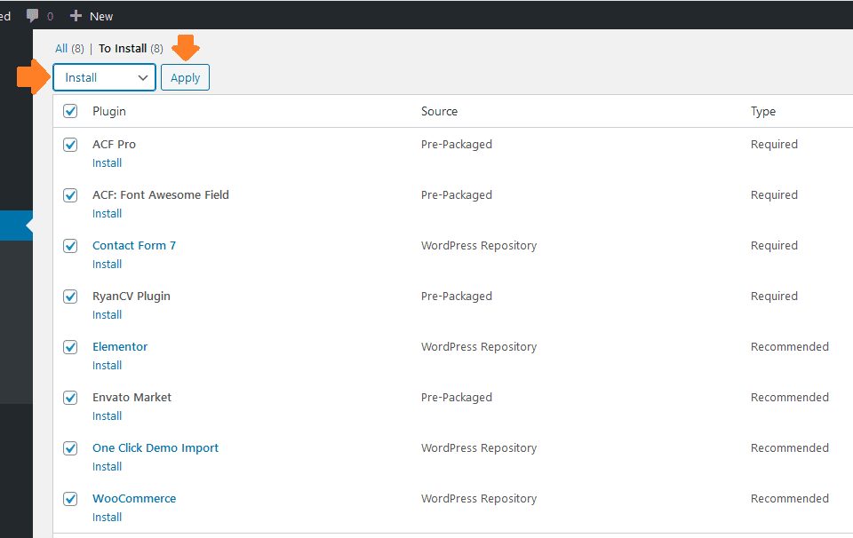
Task: Open the Elementor plugin title link
Action: (120, 347)
